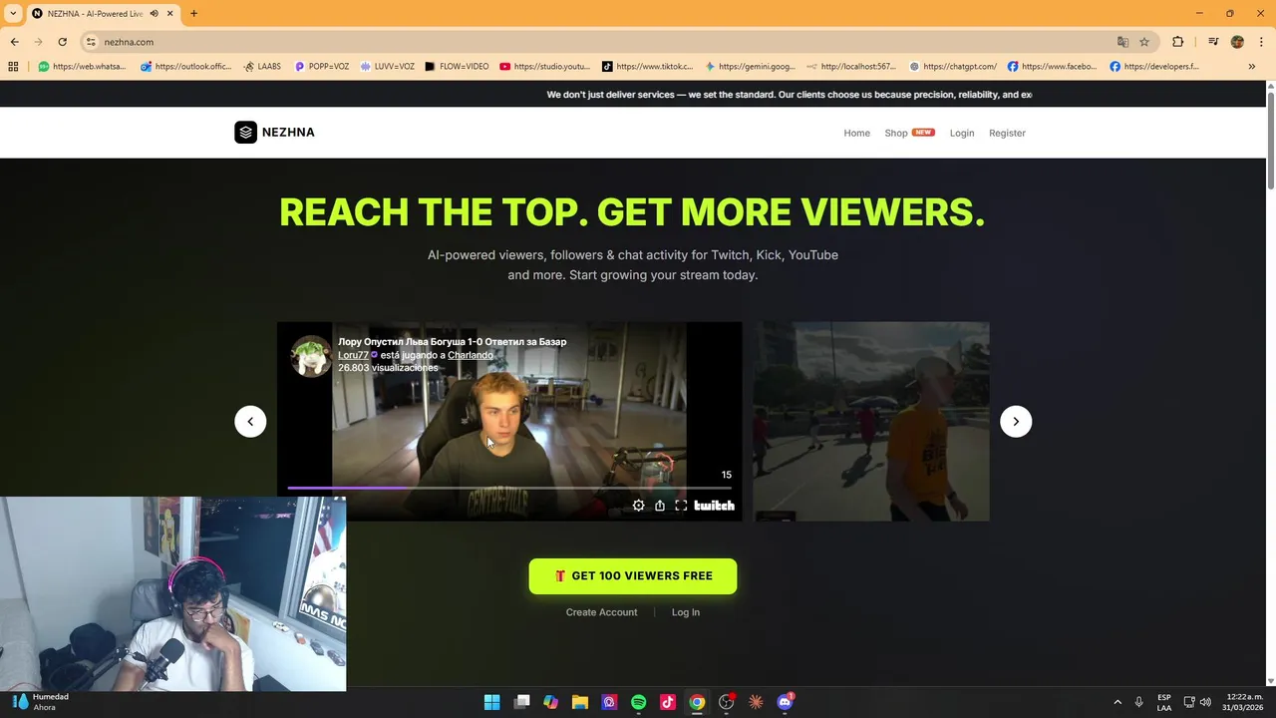This screenshot has height=718, width=1276.
Task: Go to previous stream in carousel
Action: click(250, 421)
